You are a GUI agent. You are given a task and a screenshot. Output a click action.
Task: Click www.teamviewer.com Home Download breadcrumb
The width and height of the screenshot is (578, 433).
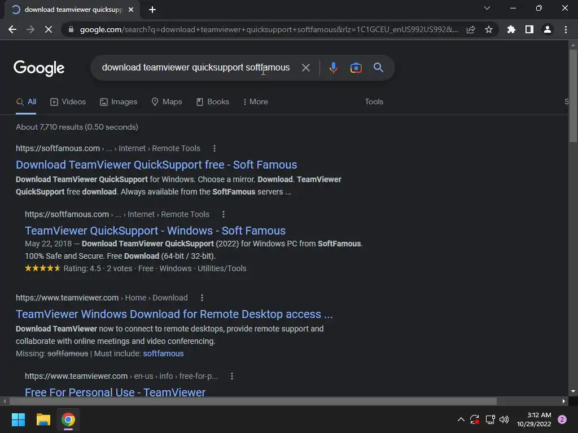pyautogui.click(x=102, y=298)
